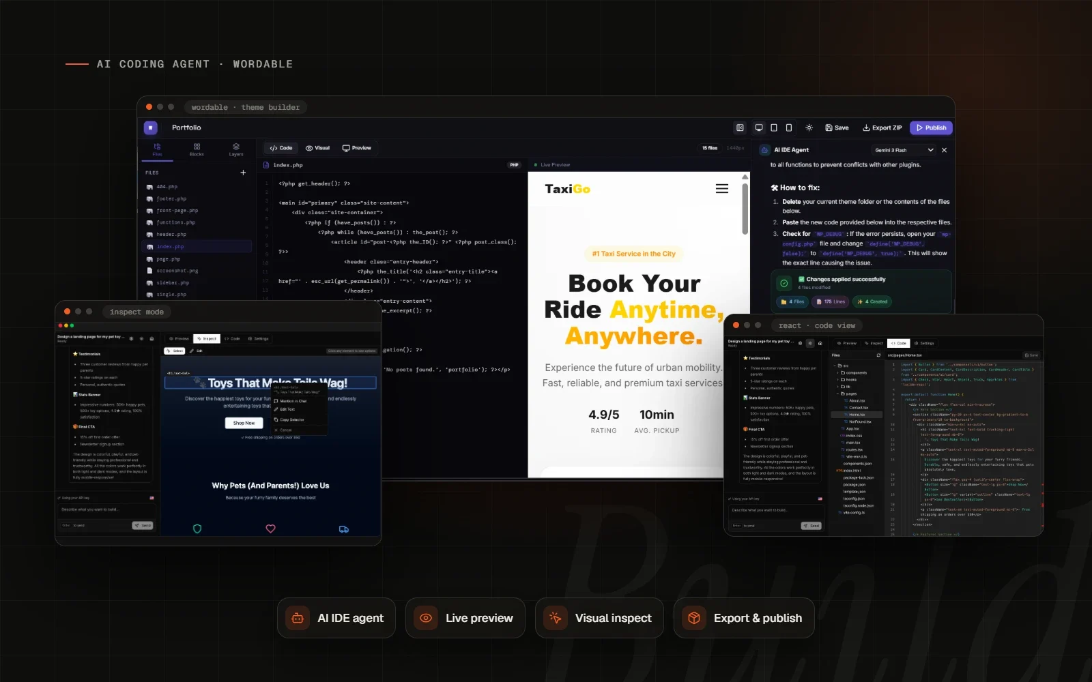The image size is (1092, 682).
Task: Open Layers panel in sidebar
Action: coord(236,150)
